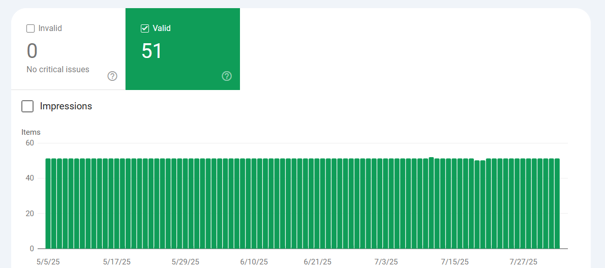Screen dimensions: 605x268
Task: Select the green Valid status card
Action: click(x=183, y=49)
